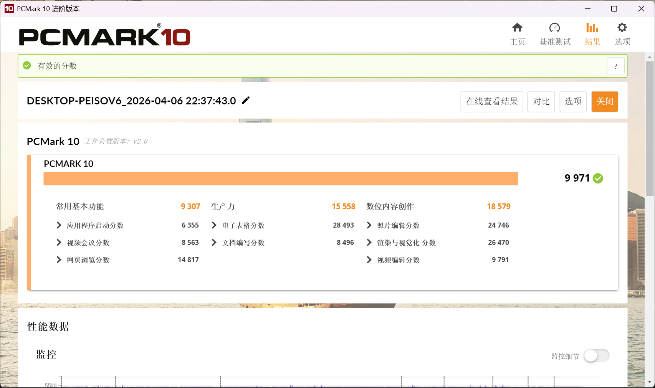655x388 pixels.
Task: Expand 应用程序启动分数 details
Action: coord(59,225)
